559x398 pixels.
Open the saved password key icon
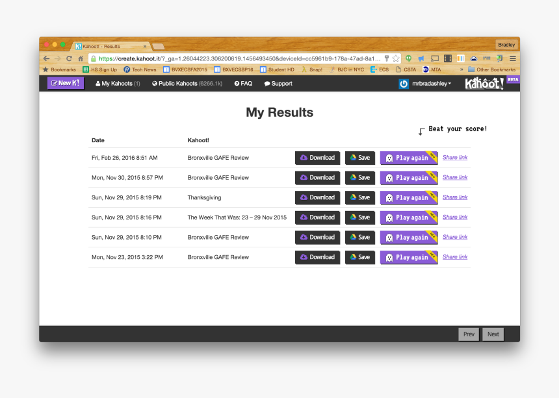tap(387, 58)
